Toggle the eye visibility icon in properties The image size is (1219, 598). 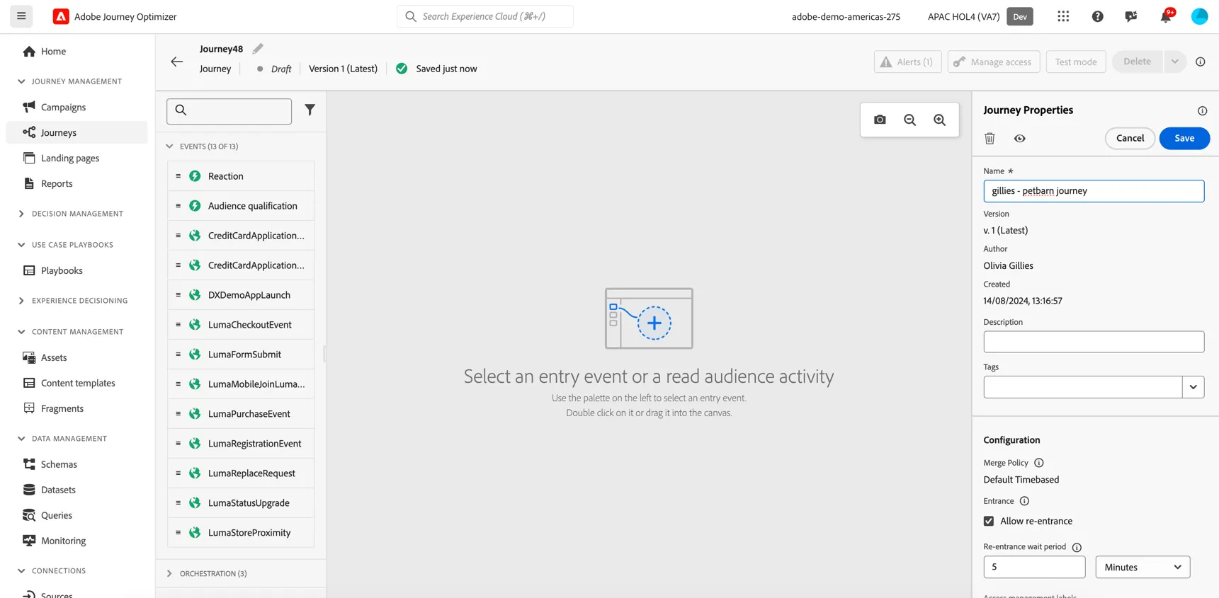[1019, 139]
